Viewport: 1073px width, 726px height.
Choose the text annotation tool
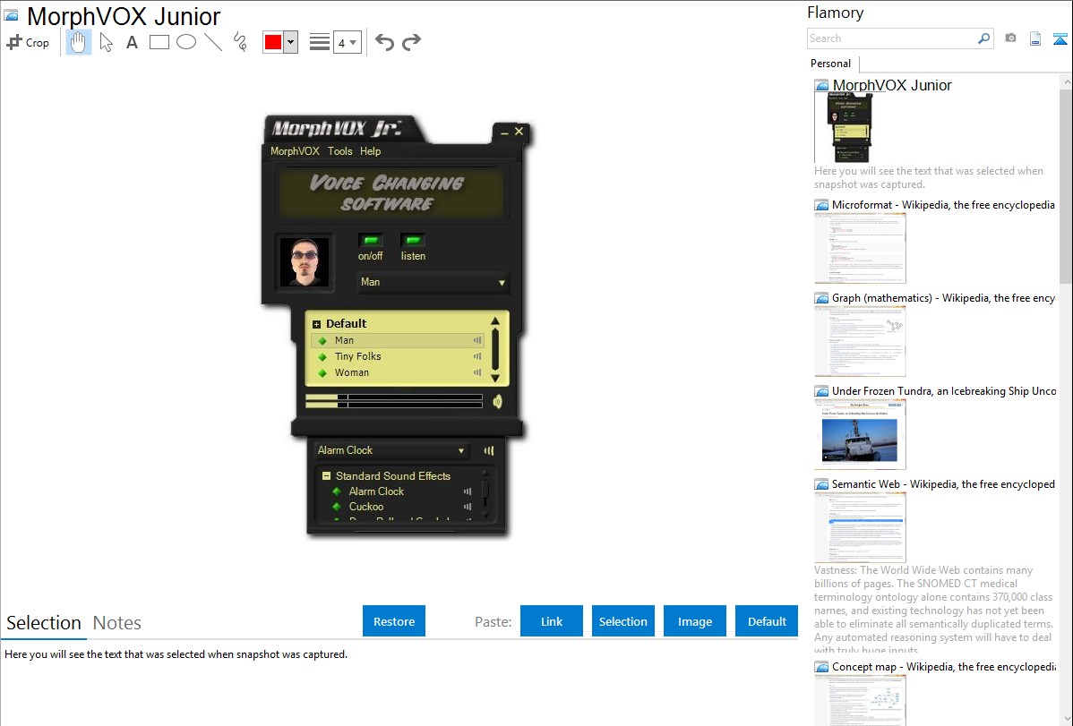(132, 42)
